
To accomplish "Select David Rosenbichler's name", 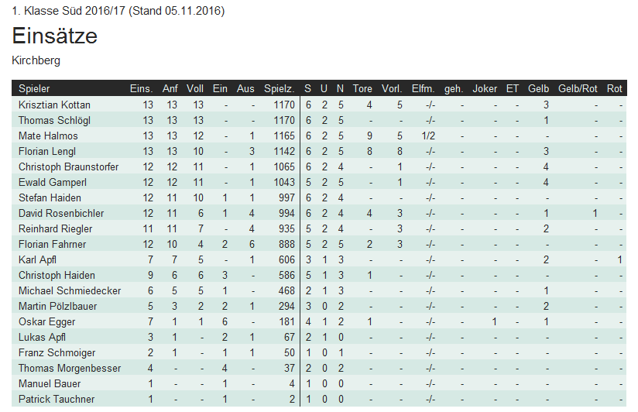I will pyautogui.click(x=60, y=213).
